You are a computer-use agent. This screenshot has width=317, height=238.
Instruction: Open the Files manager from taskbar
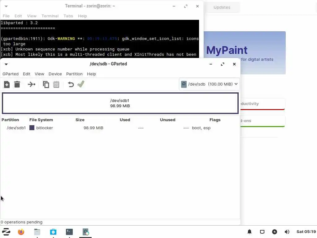37,232
